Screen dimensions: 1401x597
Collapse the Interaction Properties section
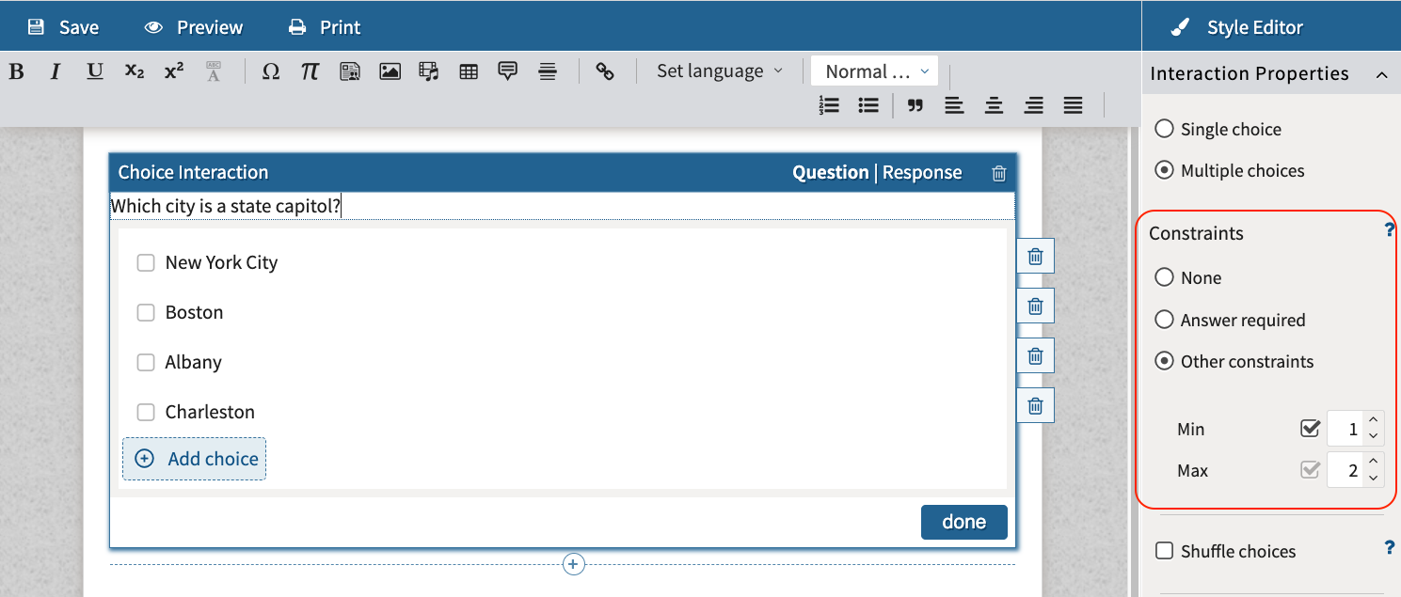pos(1381,73)
